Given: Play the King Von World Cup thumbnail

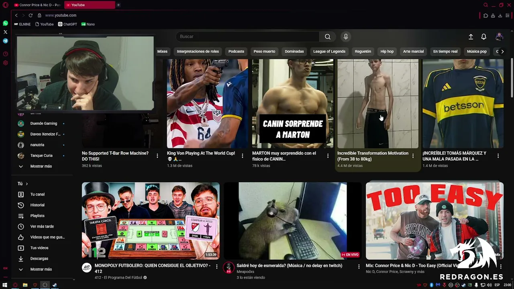Looking at the screenshot, I should click(x=207, y=104).
